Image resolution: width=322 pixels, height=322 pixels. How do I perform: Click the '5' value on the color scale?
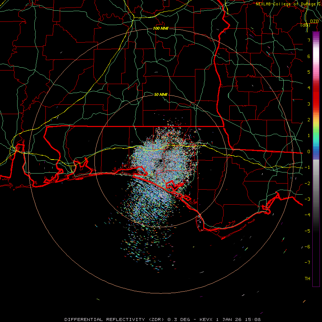point(309,72)
